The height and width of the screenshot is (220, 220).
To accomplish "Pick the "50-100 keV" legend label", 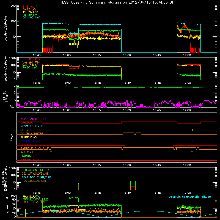I will pyautogui.click(x=31, y=18).
